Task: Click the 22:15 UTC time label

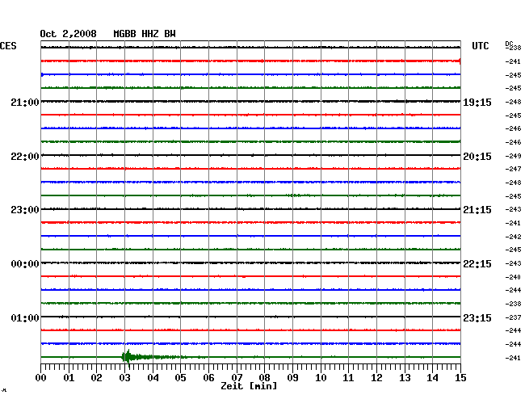Action: coord(477,264)
